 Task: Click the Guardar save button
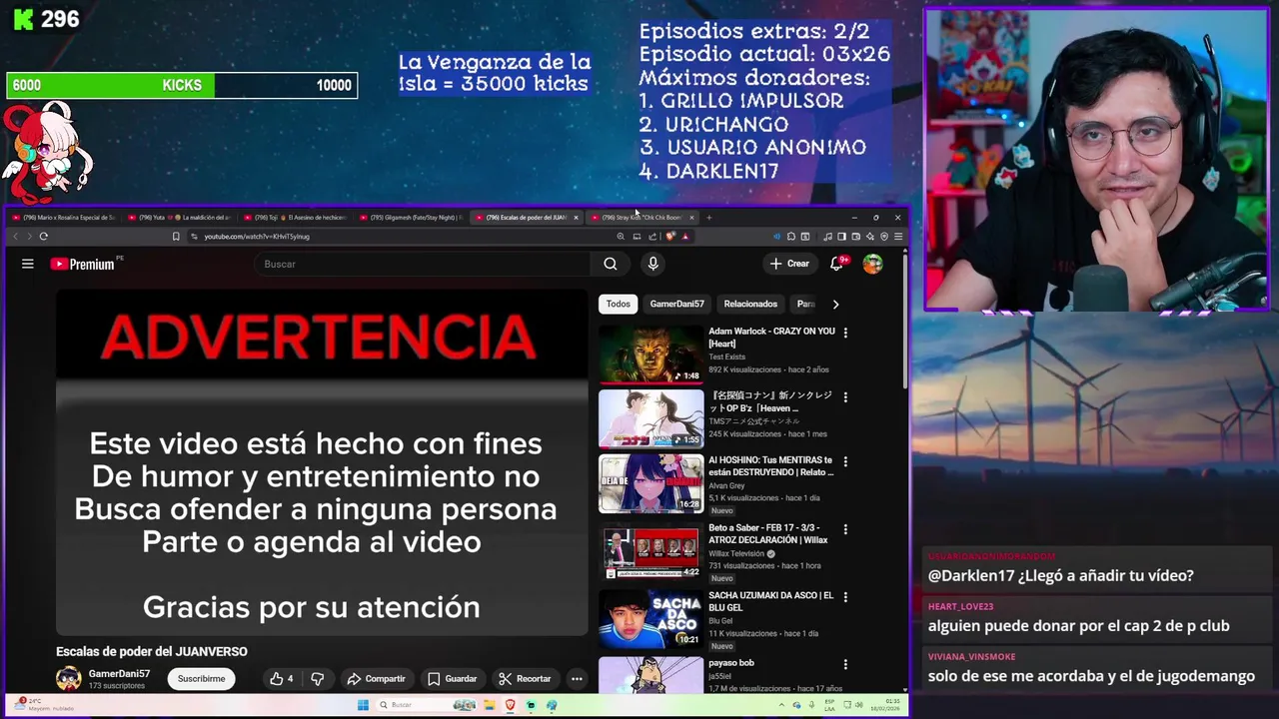pyautogui.click(x=453, y=679)
